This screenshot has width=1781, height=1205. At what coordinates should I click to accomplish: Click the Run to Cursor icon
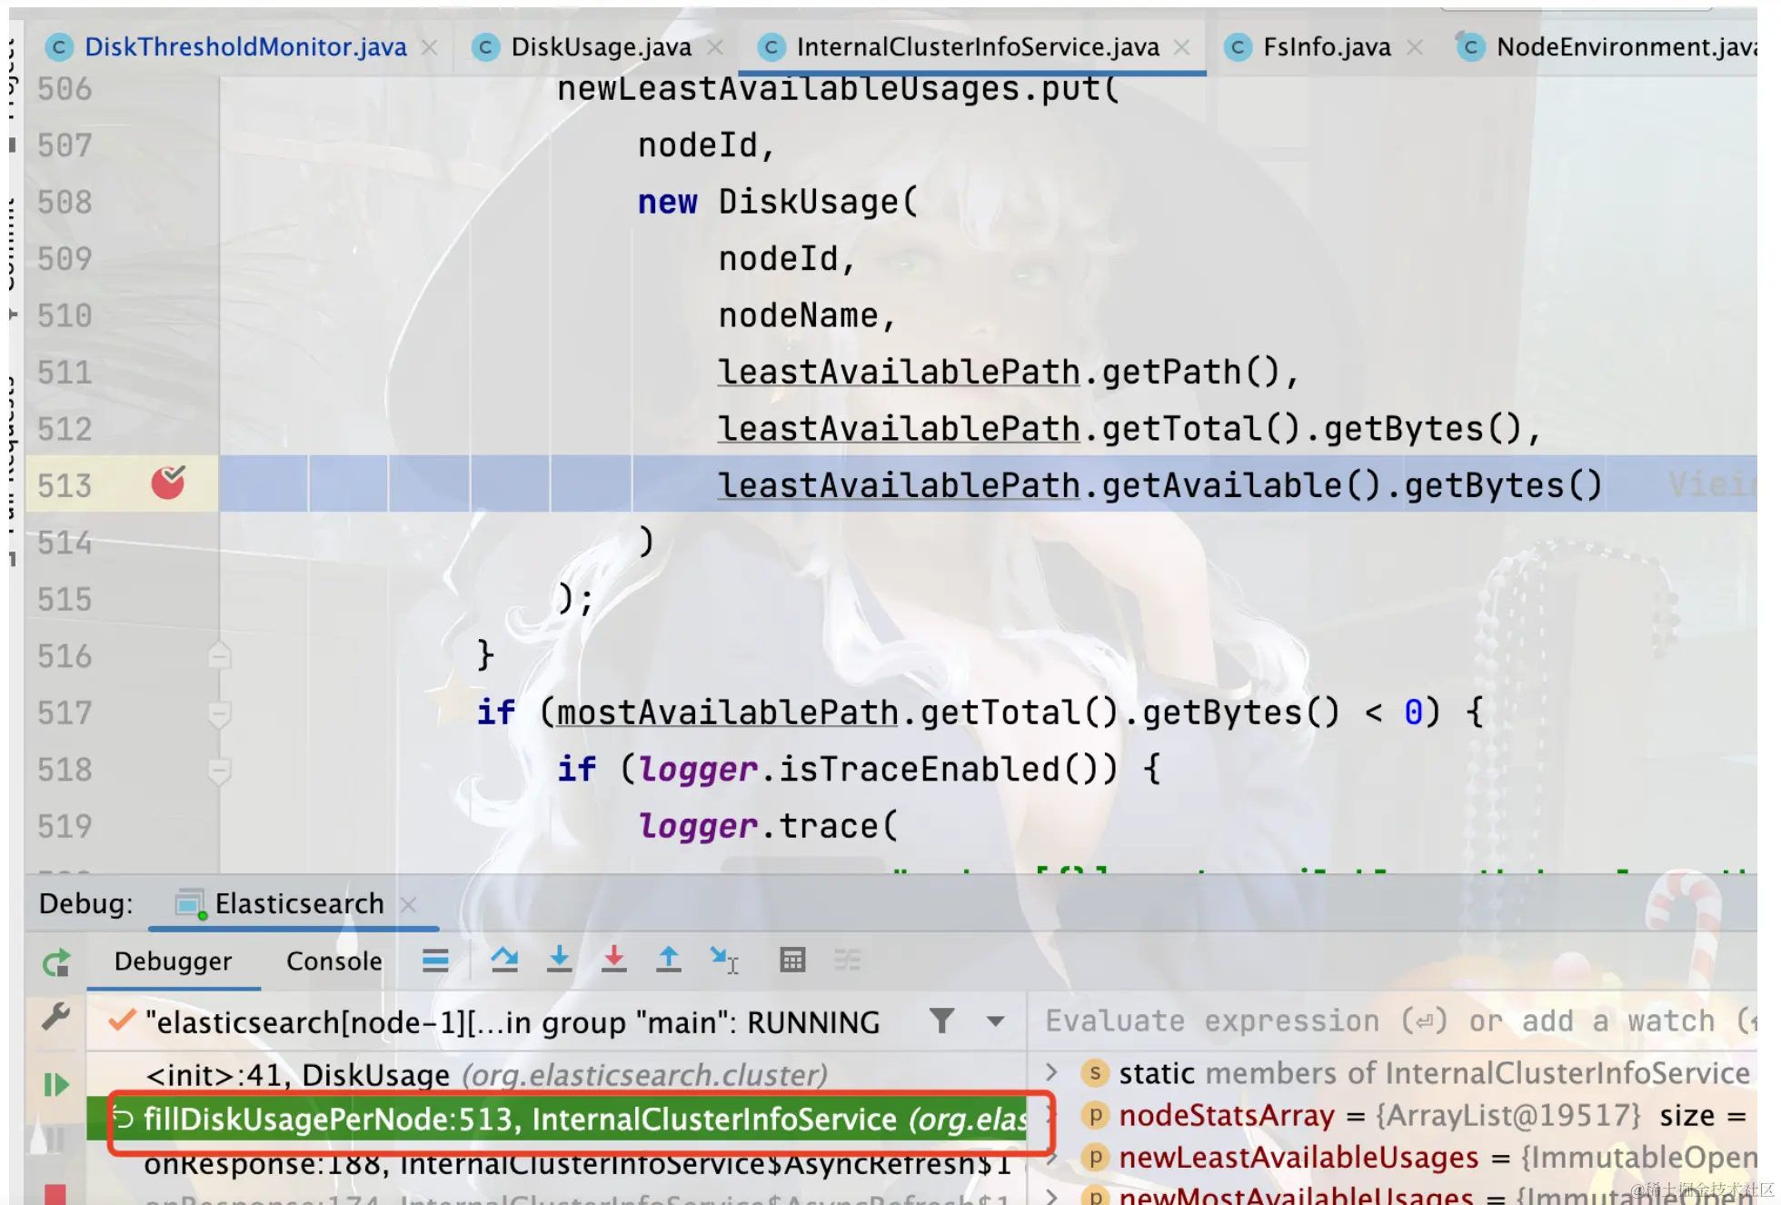click(x=723, y=960)
